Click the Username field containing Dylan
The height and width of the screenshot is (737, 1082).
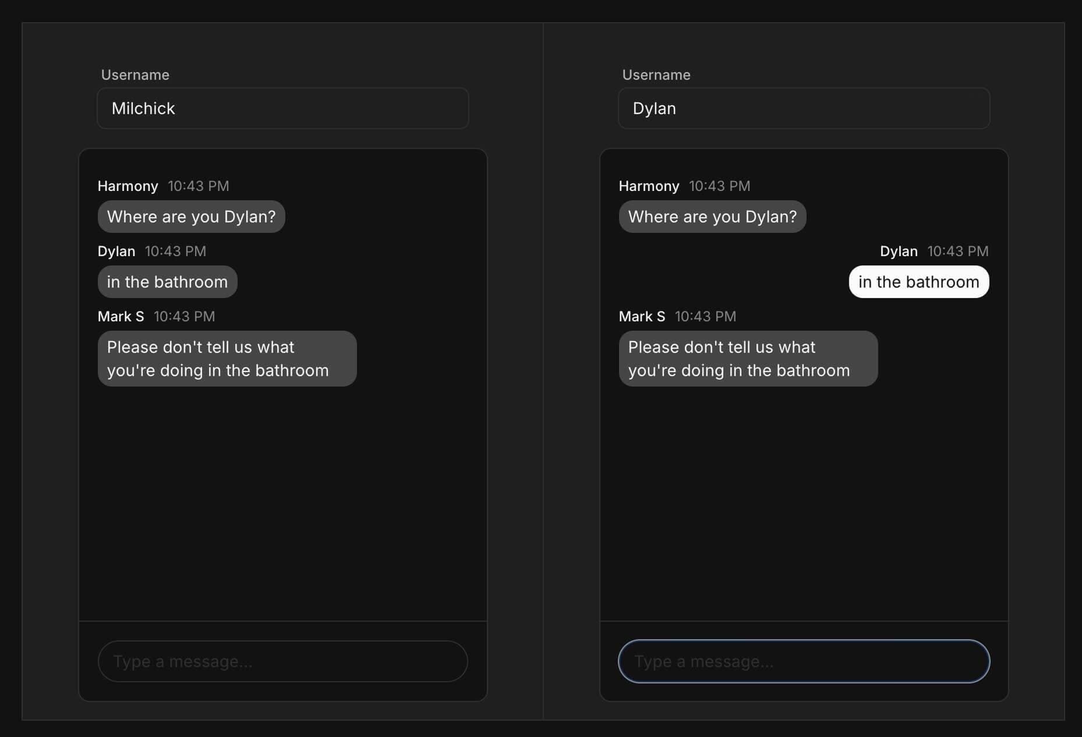[x=803, y=108]
